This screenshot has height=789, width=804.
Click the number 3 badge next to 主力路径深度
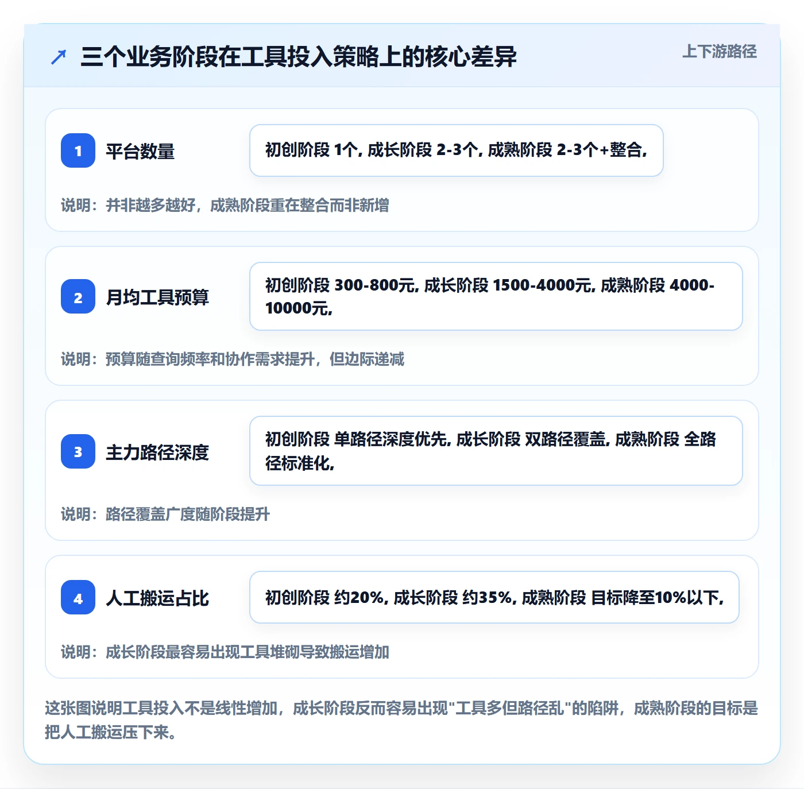[x=78, y=451]
